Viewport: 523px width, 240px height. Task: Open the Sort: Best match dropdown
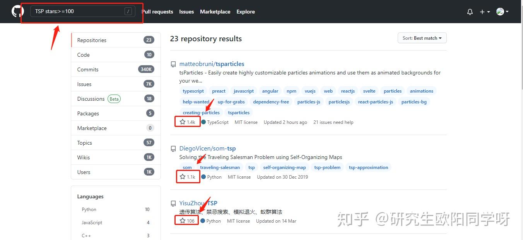pos(422,38)
